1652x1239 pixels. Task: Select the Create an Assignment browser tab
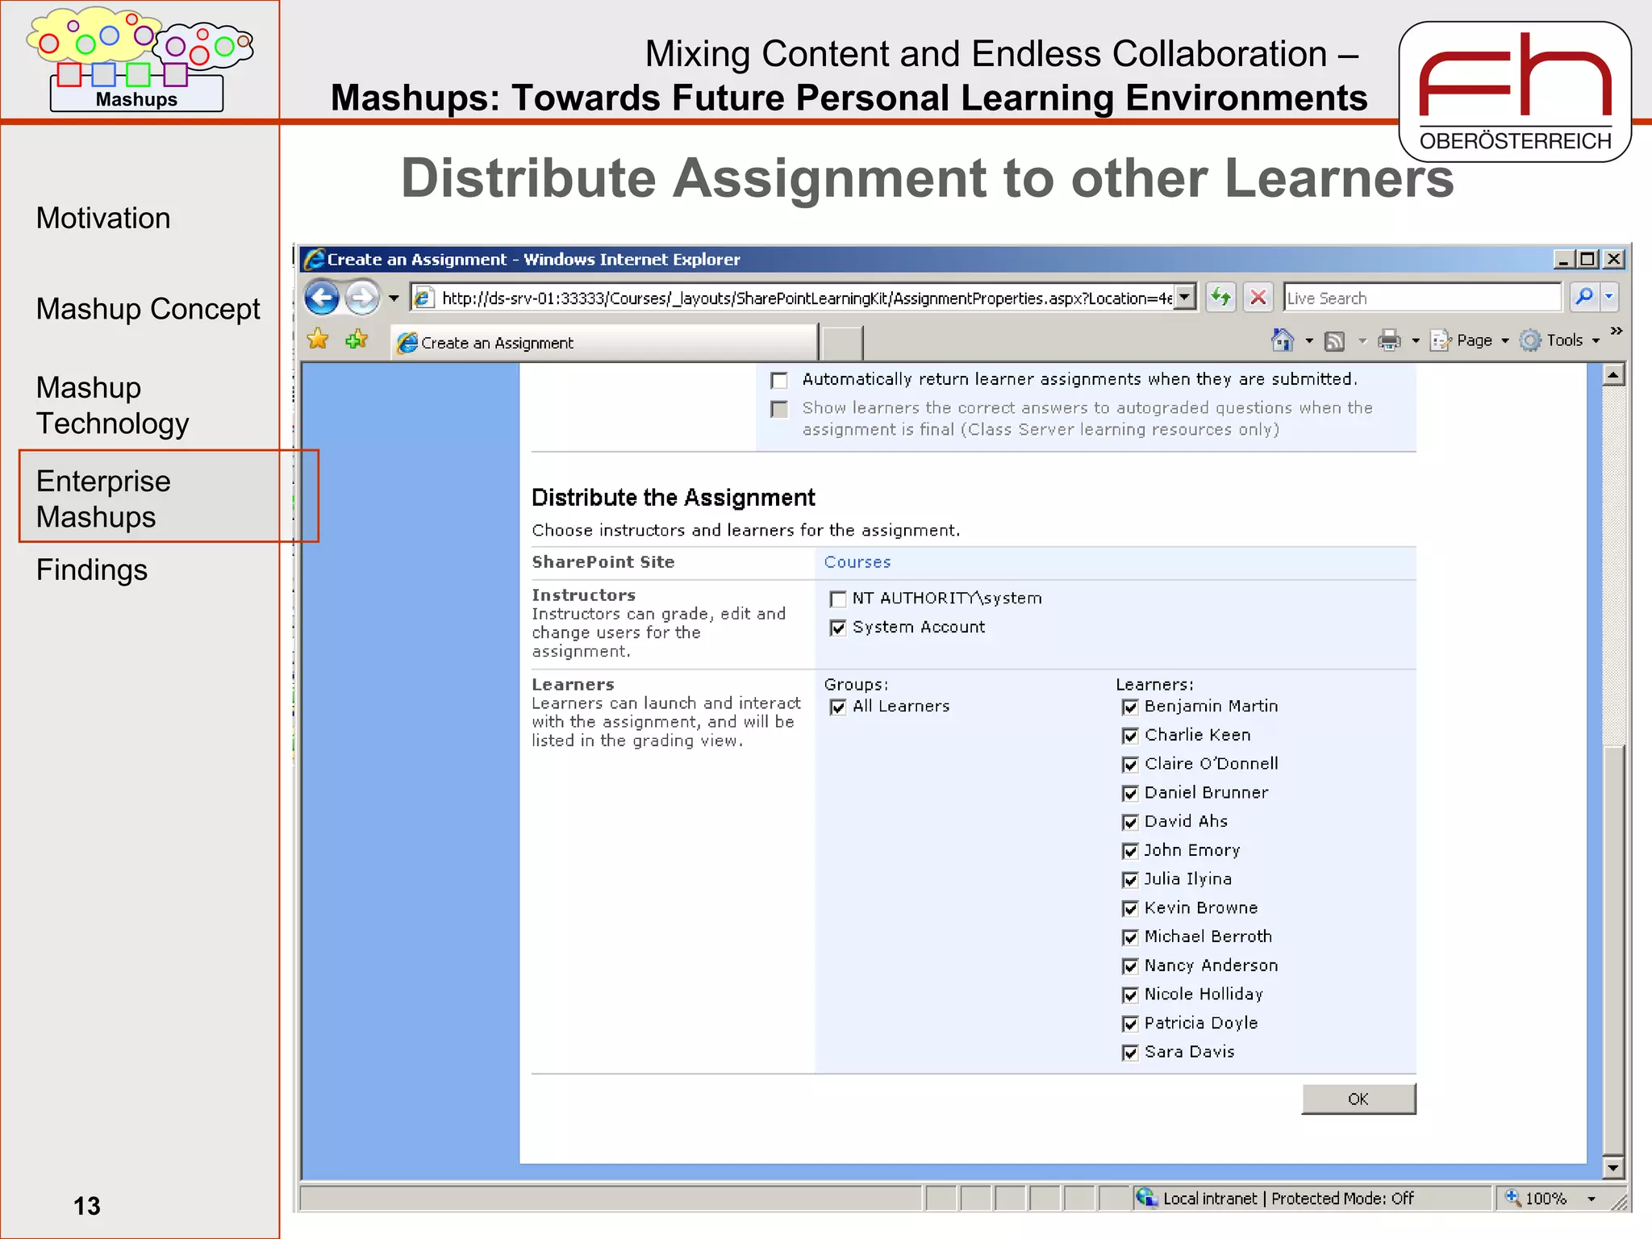pyautogui.click(x=603, y=342)
